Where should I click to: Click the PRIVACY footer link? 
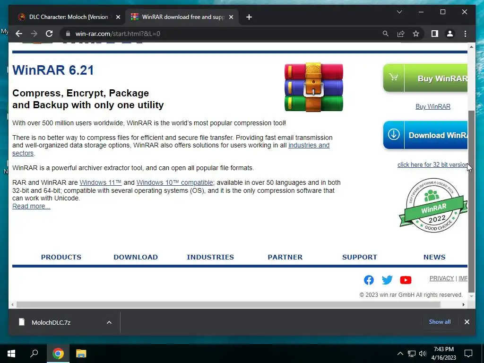[441, 278]
